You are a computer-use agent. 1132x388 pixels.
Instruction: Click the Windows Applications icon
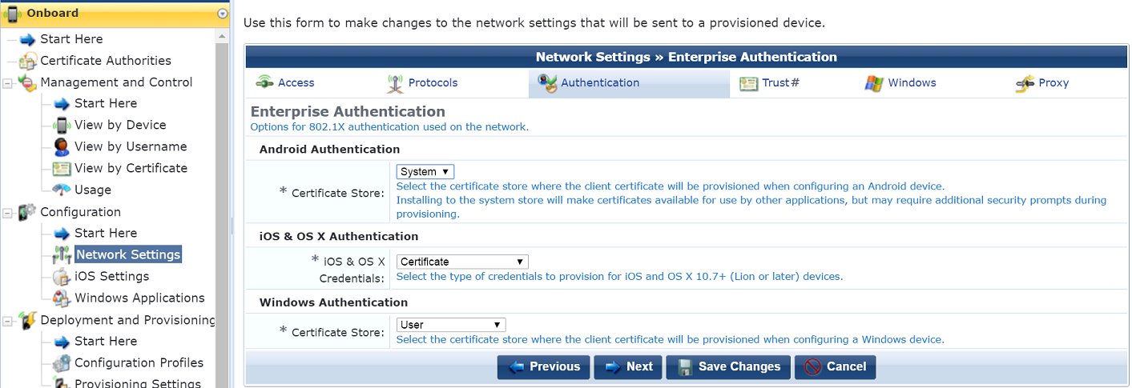(x=62, y=298)
